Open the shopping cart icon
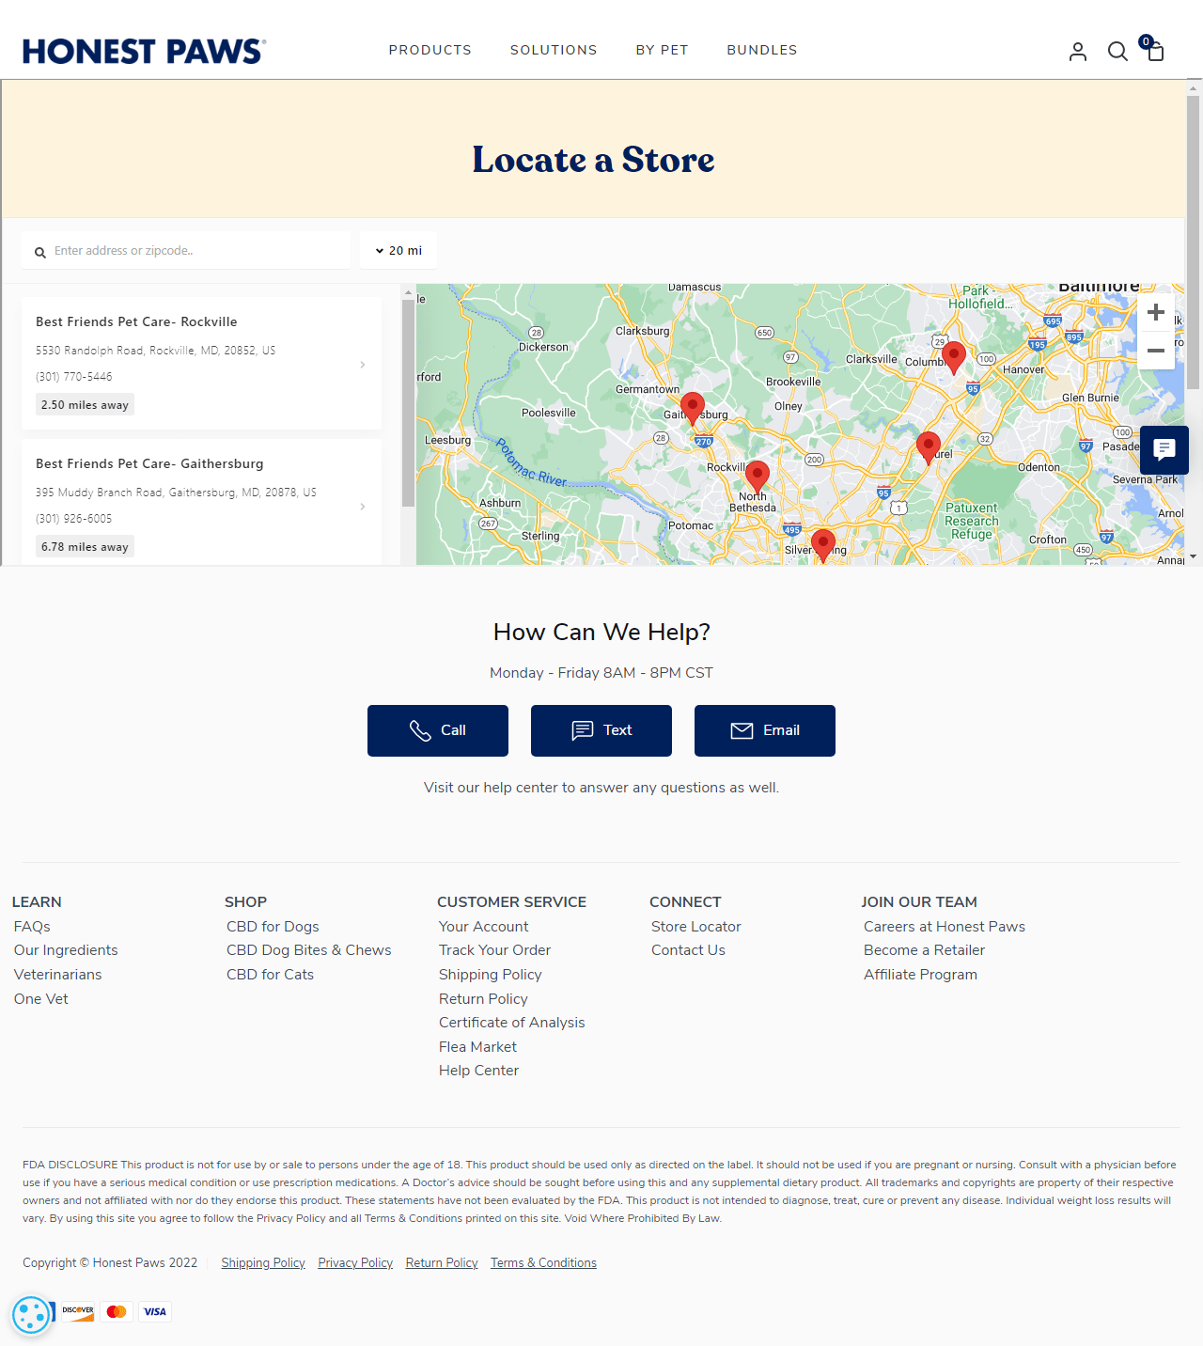Screen dimensions: 1203x1346 (1154, 53)
